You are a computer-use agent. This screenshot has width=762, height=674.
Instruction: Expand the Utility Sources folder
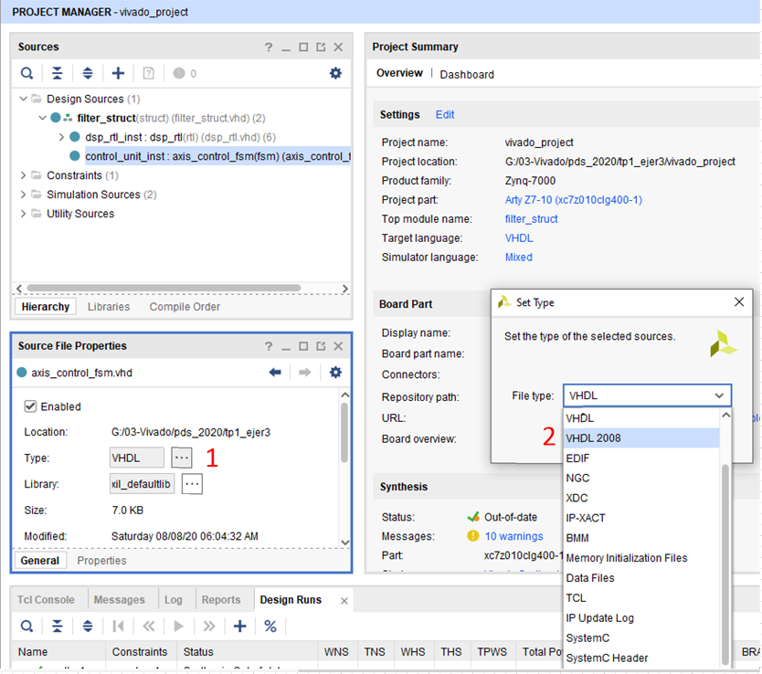(x=23, y=214)
